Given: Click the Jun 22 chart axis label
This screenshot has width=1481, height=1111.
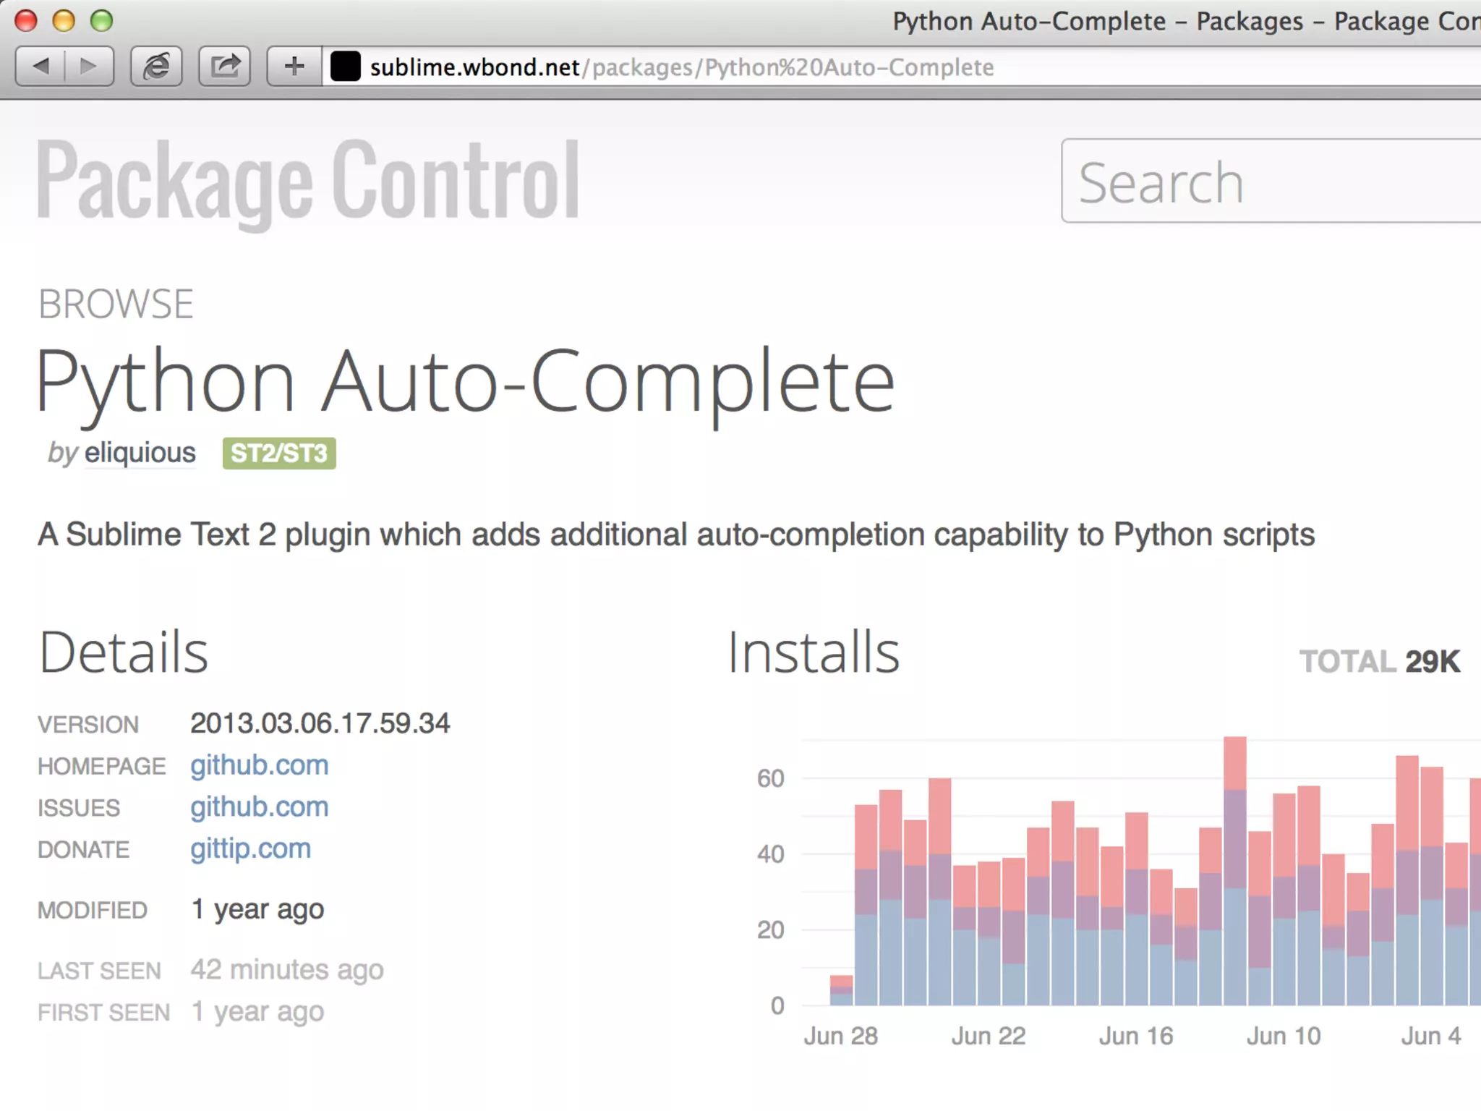Looking at the screenshot, I should point(989,1036).
